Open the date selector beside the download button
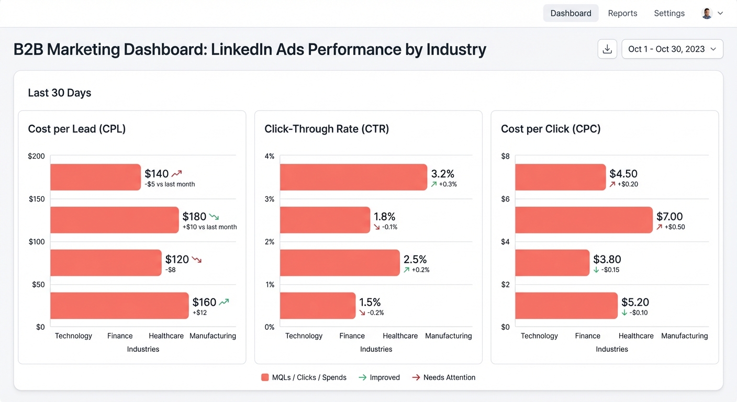Image resolution: width=737 pixels, height=402 pixels. (x=672, y=49)
